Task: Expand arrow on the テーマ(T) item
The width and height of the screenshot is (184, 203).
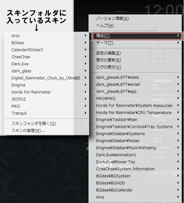Action: [x=178, y=42]
